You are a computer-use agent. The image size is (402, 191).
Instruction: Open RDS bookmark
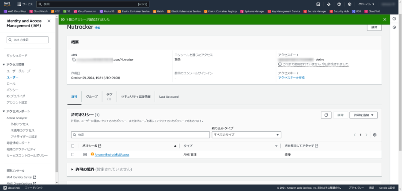(356, 11)
